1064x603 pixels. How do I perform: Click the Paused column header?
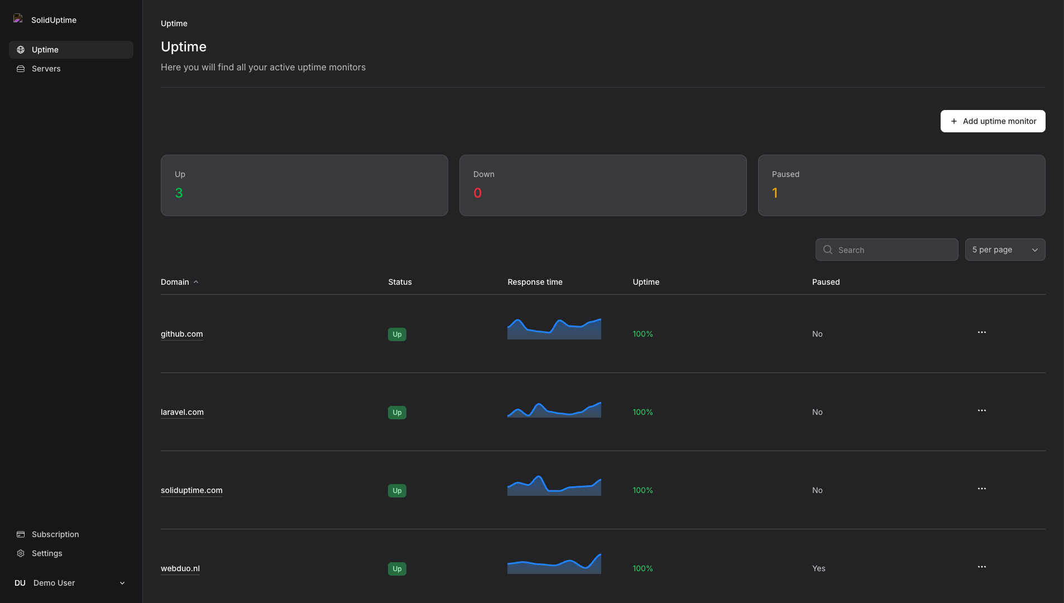tap(826, 282)
